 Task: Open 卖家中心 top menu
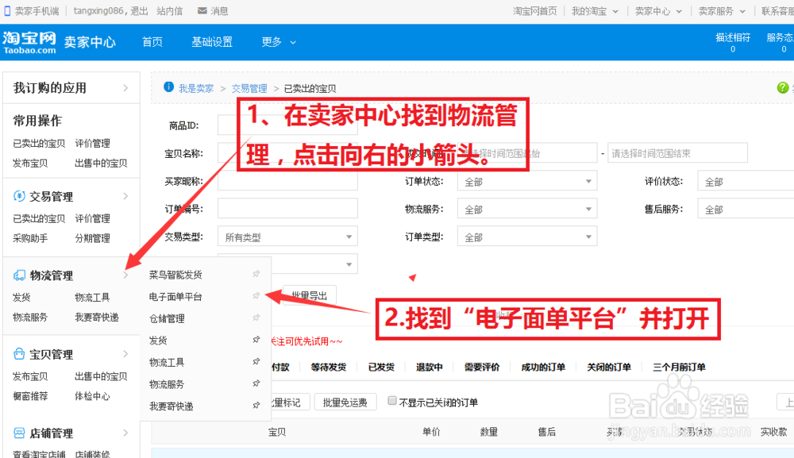point(658,10)
